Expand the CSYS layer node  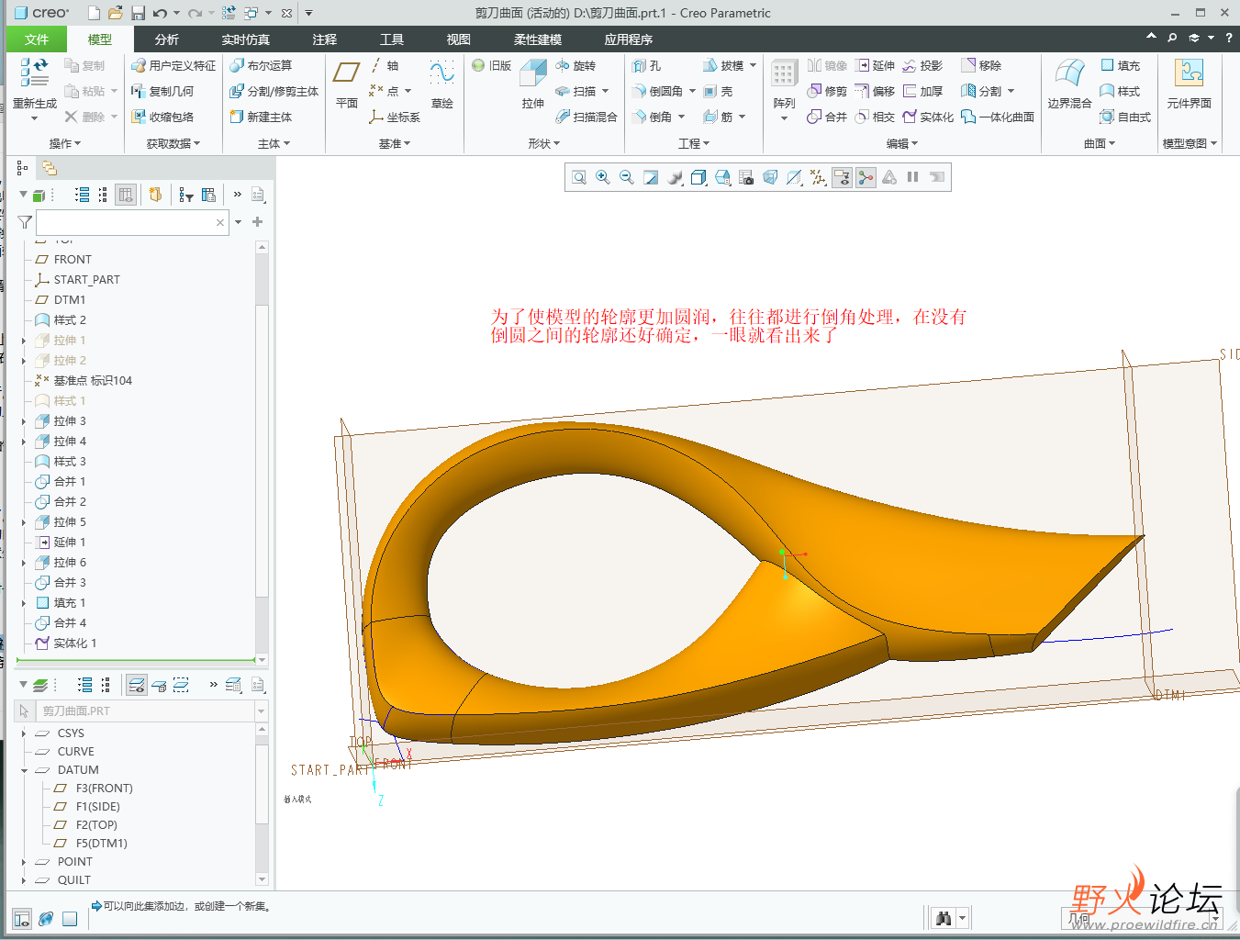click(24, 733)
